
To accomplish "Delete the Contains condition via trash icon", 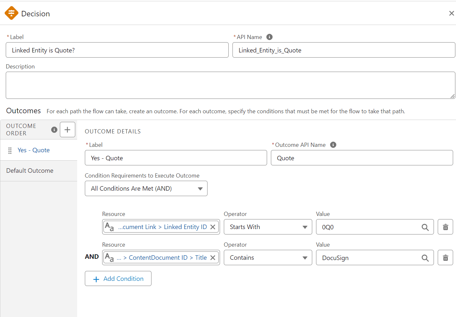I will [445, 258].
